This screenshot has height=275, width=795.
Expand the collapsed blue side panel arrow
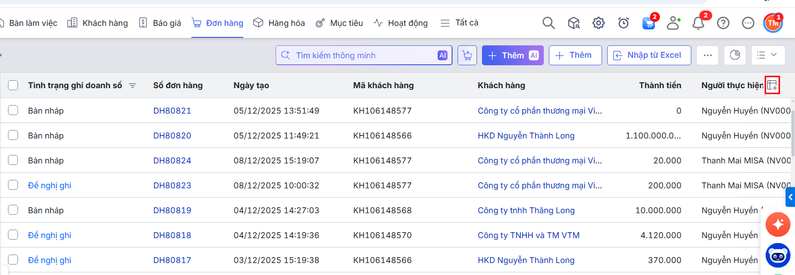pos(790,197)
